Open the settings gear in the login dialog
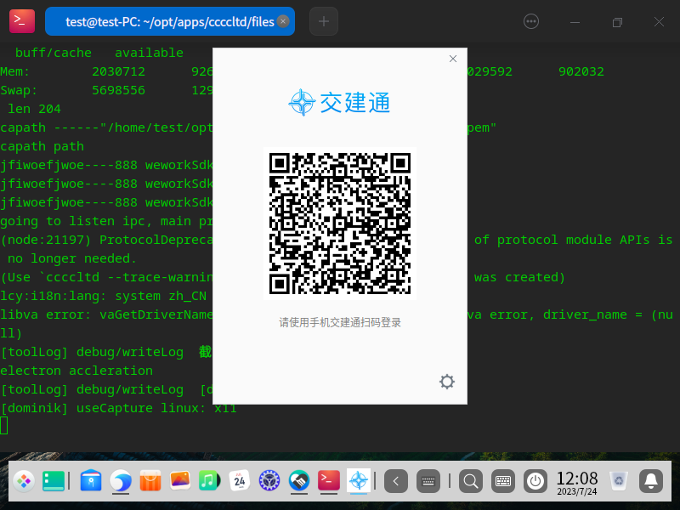The height and width of the screenshot is (510, 680). [447, 382]
